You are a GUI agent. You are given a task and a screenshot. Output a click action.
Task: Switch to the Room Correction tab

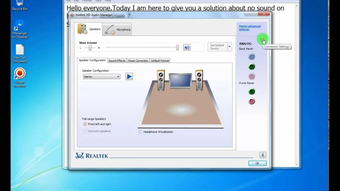[138, 61]
